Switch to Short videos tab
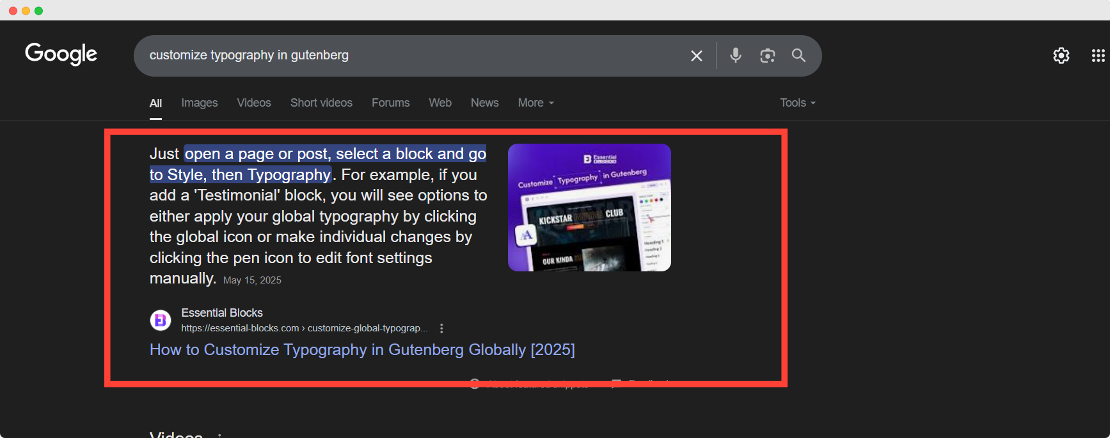 click(321, 103)
